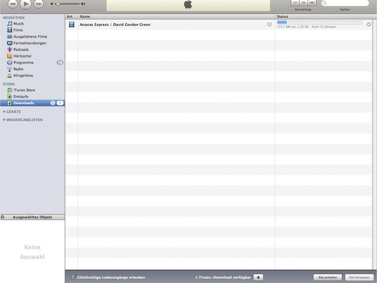Click the Filme film-strip icon

[x=10, y=30]
